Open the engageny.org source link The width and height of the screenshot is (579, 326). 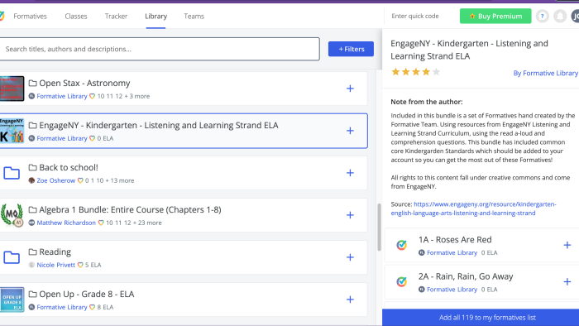click(x=474, y=209)
